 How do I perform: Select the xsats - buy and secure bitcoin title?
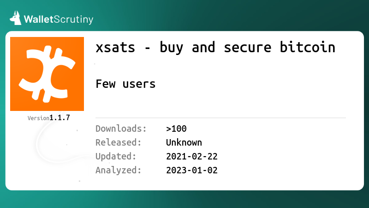pyautogui.click(x=215, y=47)
